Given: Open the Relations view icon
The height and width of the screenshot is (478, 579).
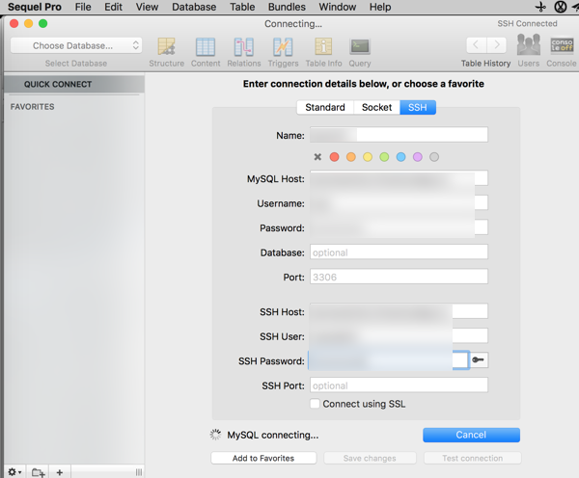Looking at the screenshot, I should click(x=244, y=47).
